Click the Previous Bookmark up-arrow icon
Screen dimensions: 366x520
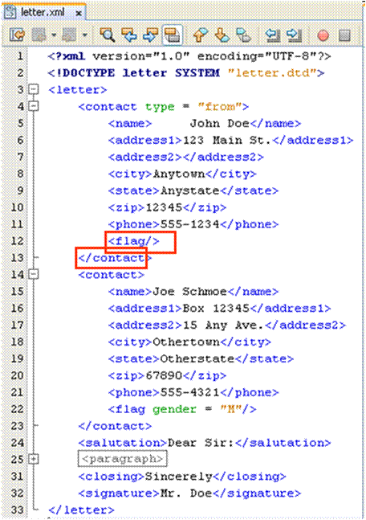click(201, 35)
